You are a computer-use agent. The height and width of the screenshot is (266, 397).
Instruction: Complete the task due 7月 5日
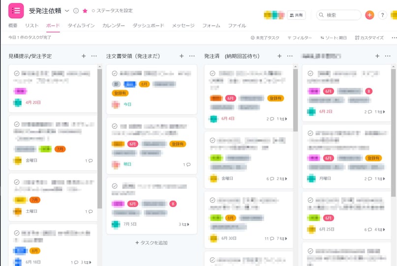click(x=115, y=186)
